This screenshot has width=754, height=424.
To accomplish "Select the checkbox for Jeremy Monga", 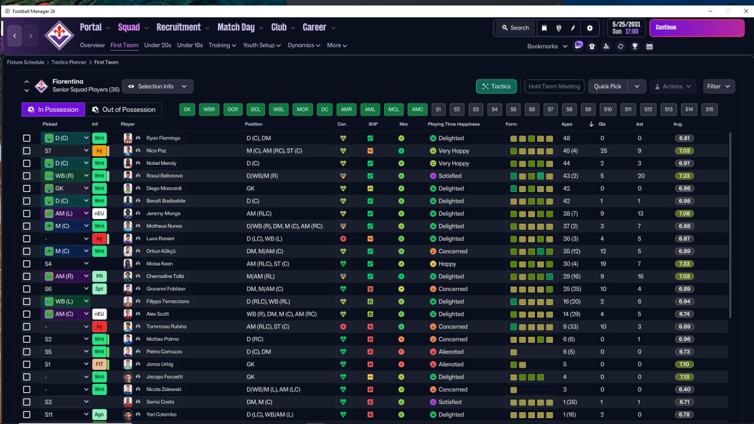I will click(x=27, y=214).
